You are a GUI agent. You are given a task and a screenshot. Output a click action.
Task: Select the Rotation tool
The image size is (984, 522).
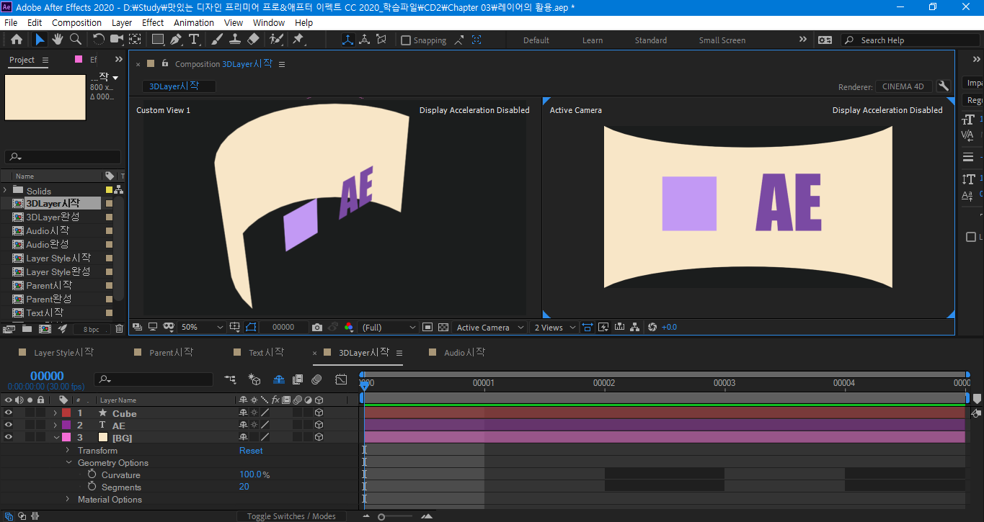[99, 40]
